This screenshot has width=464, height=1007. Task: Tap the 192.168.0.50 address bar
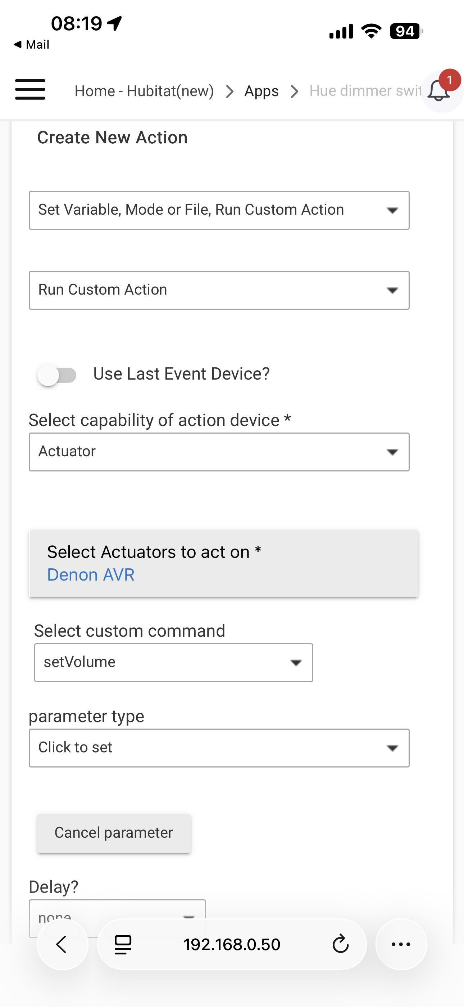[x=232, y=944]
